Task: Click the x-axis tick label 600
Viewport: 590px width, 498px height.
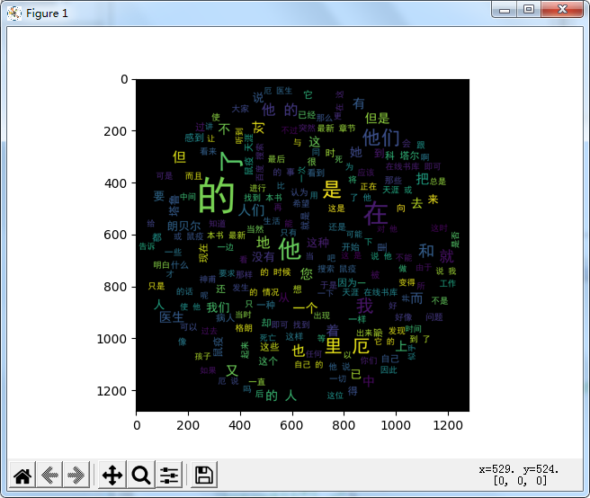Action: tap(291, 425)
